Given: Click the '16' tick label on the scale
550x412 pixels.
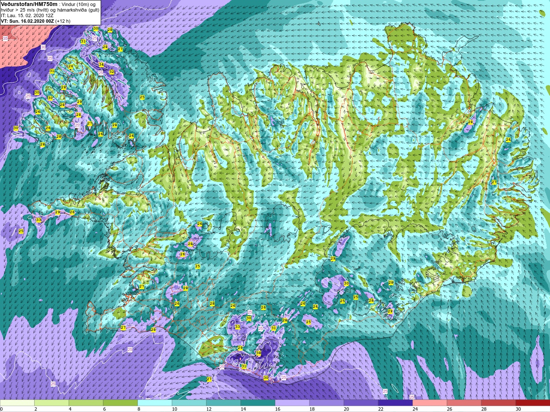Looking at the screenshot, I should pyautogui.click(x=278, y=409).
